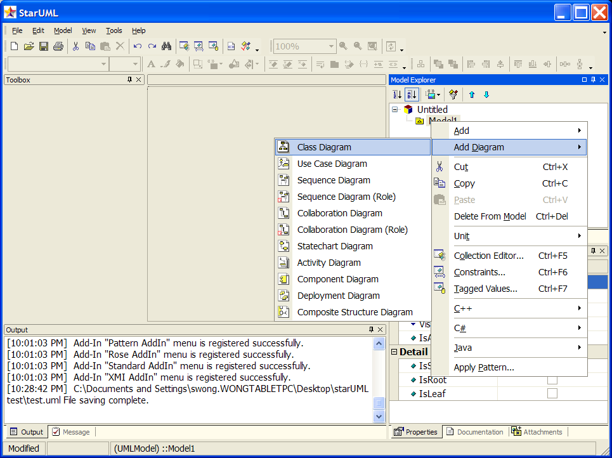Image resolution: width=612 pixels, height=458 pixels.
Task: Open a project with the folder icon
Action: (29, 46)
